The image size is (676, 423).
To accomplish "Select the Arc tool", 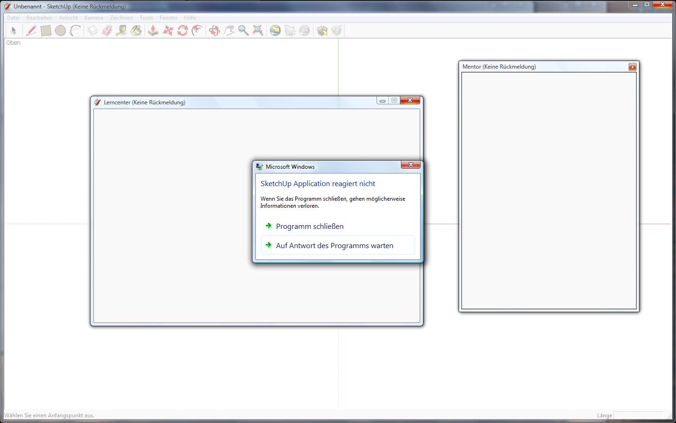I will pos(75,31).
